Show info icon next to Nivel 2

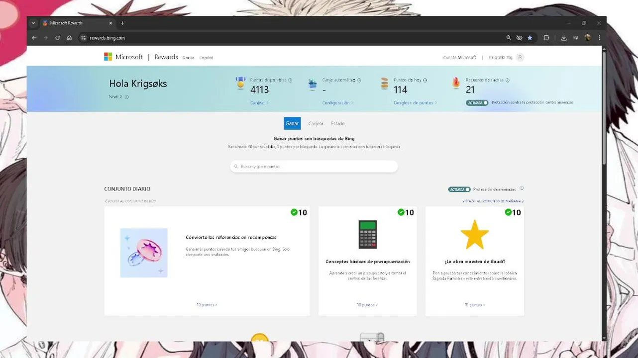pos(126,97)
